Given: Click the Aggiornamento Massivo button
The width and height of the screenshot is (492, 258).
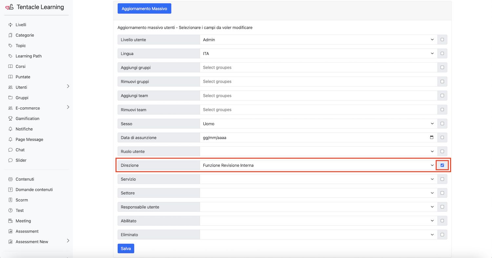Looking at the screenshot, I should [144, 9].
